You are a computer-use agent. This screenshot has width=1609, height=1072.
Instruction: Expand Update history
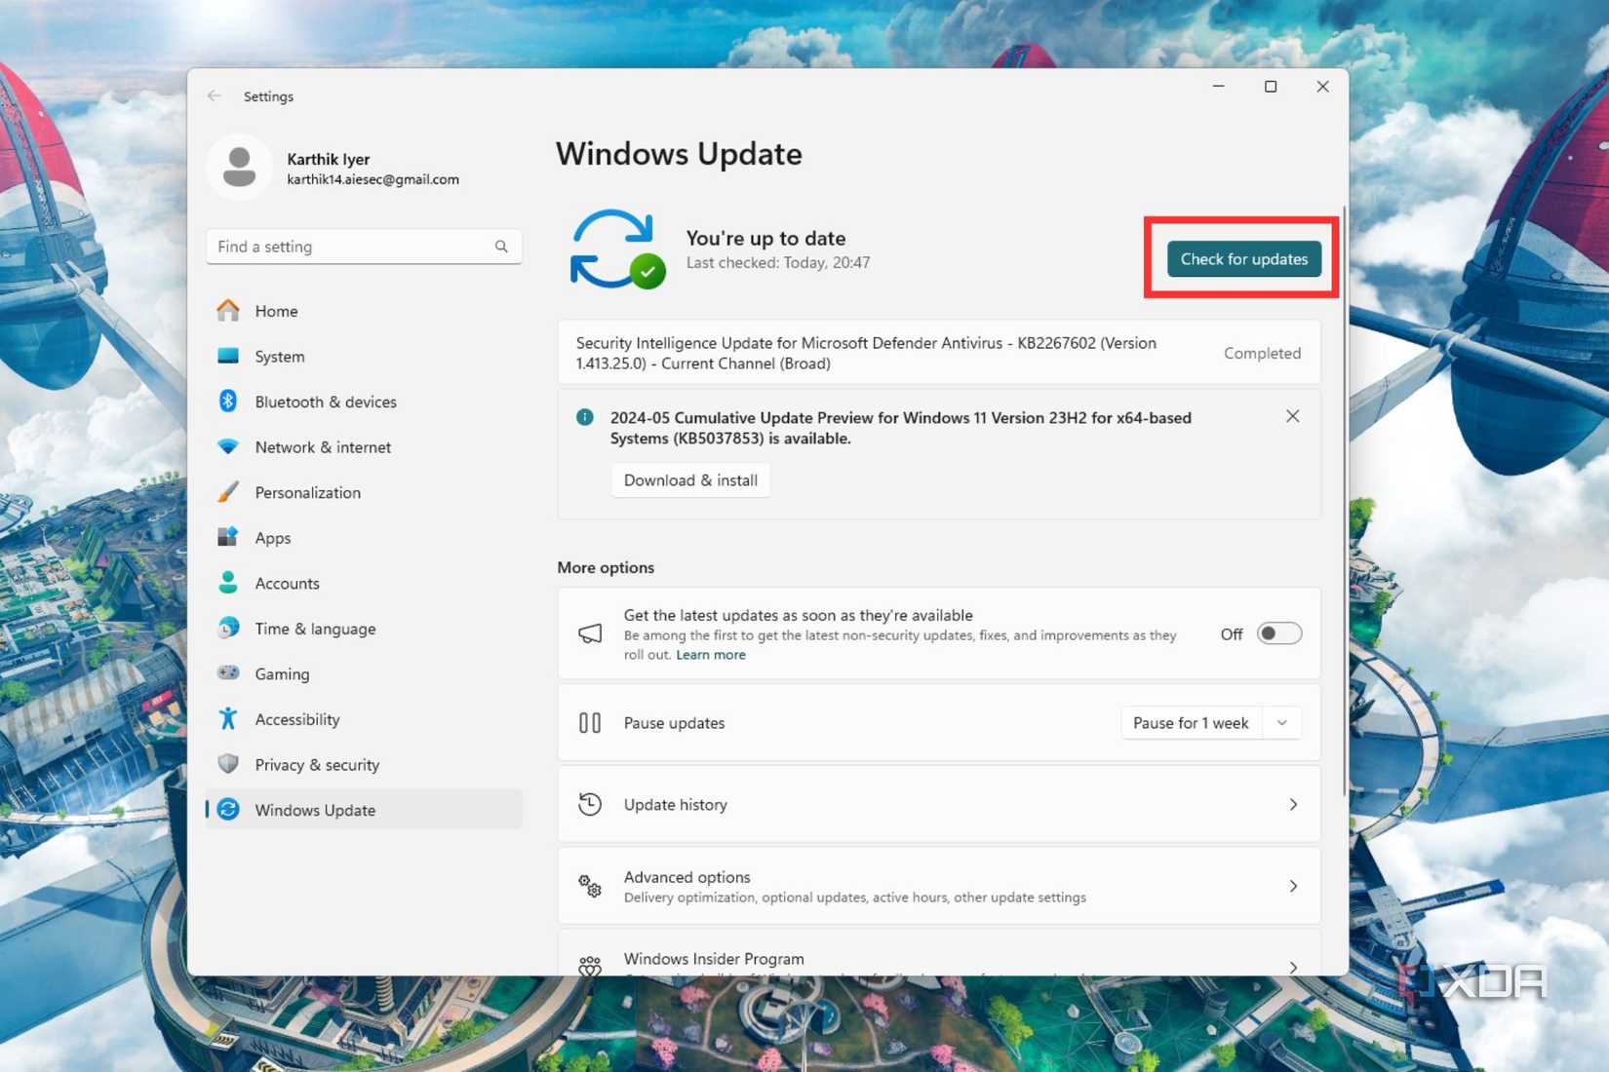[x=1293, y=805]
